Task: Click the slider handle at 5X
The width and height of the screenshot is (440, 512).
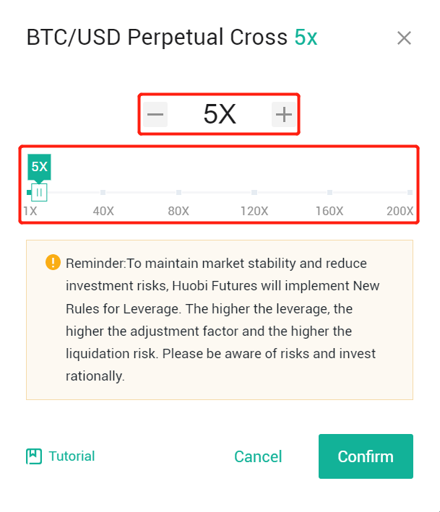Action: point(39,192)
